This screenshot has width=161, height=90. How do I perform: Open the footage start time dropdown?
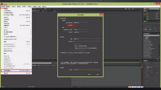pyautogui.click(x=80, y=23)
